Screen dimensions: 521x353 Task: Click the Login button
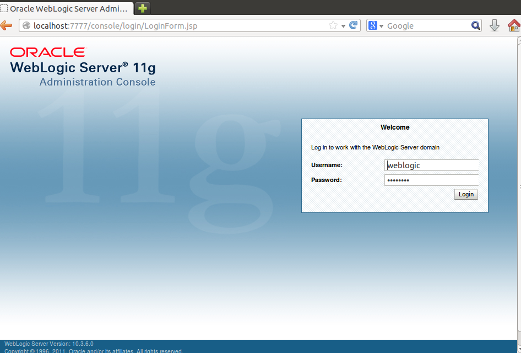[466, 194]
